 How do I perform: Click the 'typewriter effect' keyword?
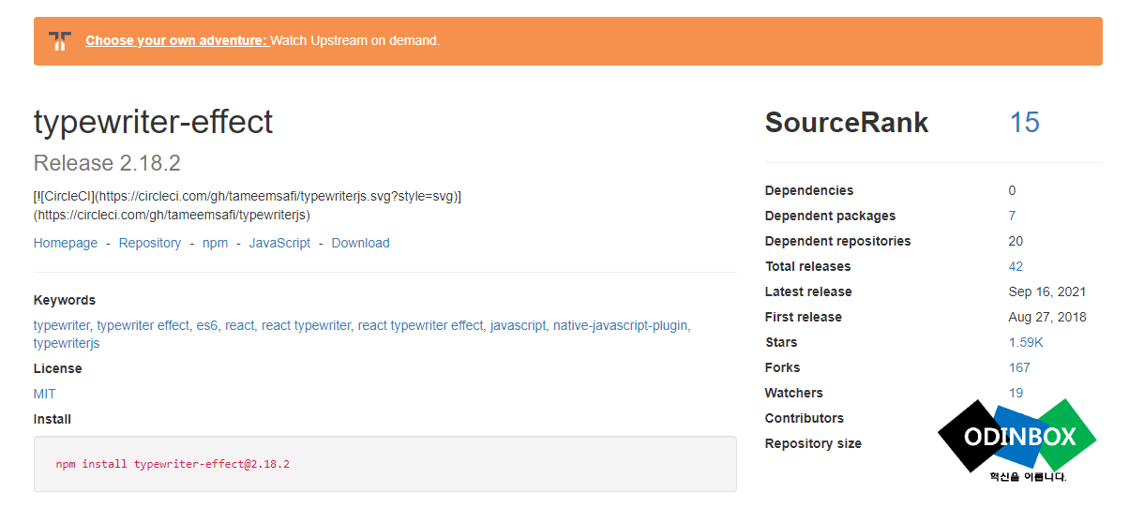pos(143,325)
